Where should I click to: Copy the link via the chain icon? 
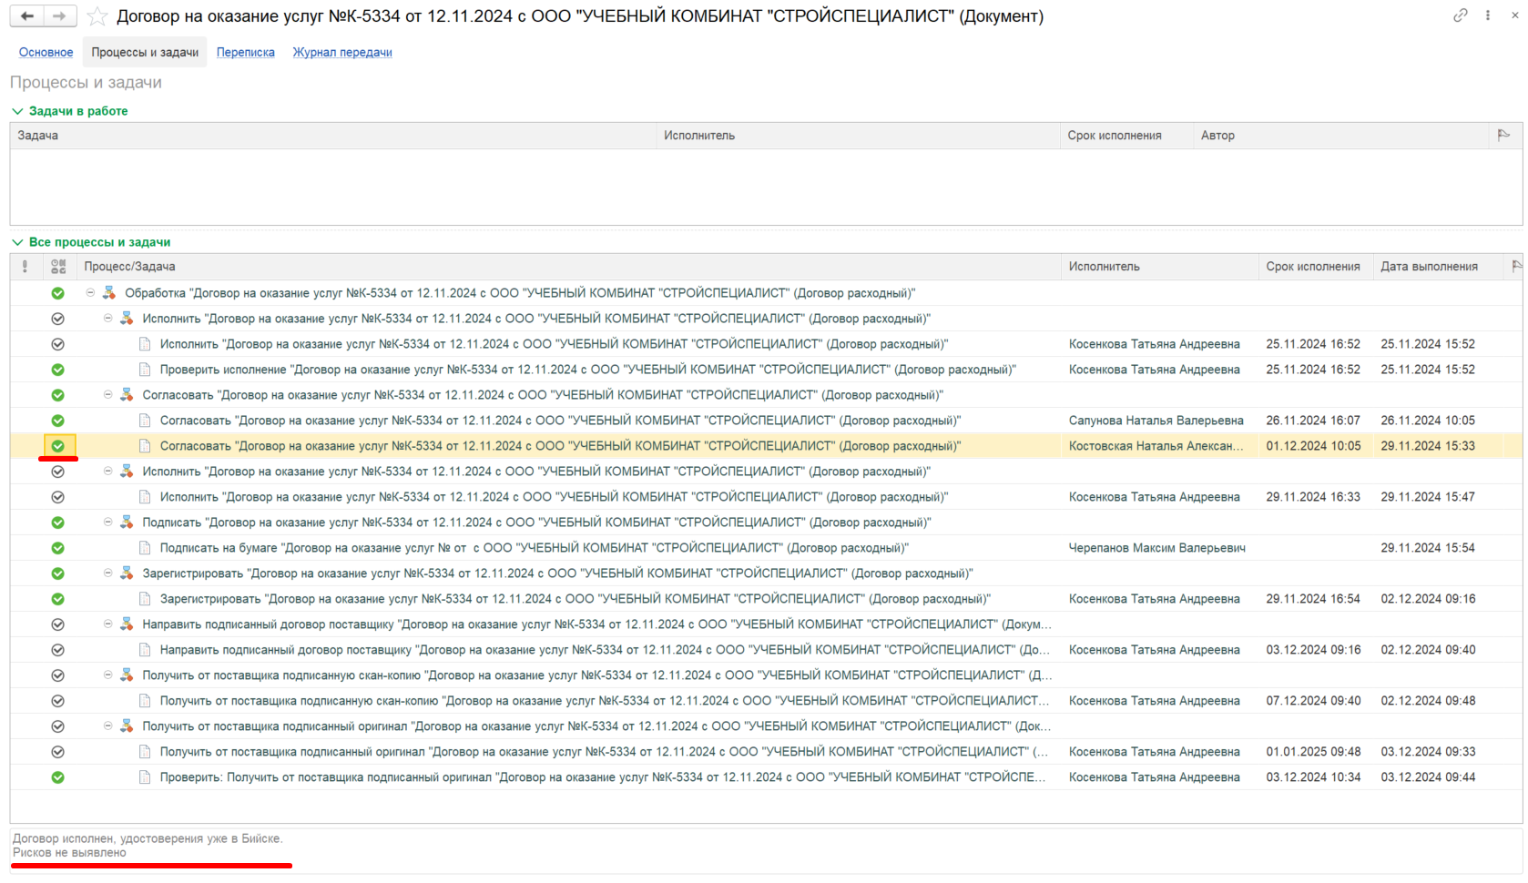[1461, 15]
